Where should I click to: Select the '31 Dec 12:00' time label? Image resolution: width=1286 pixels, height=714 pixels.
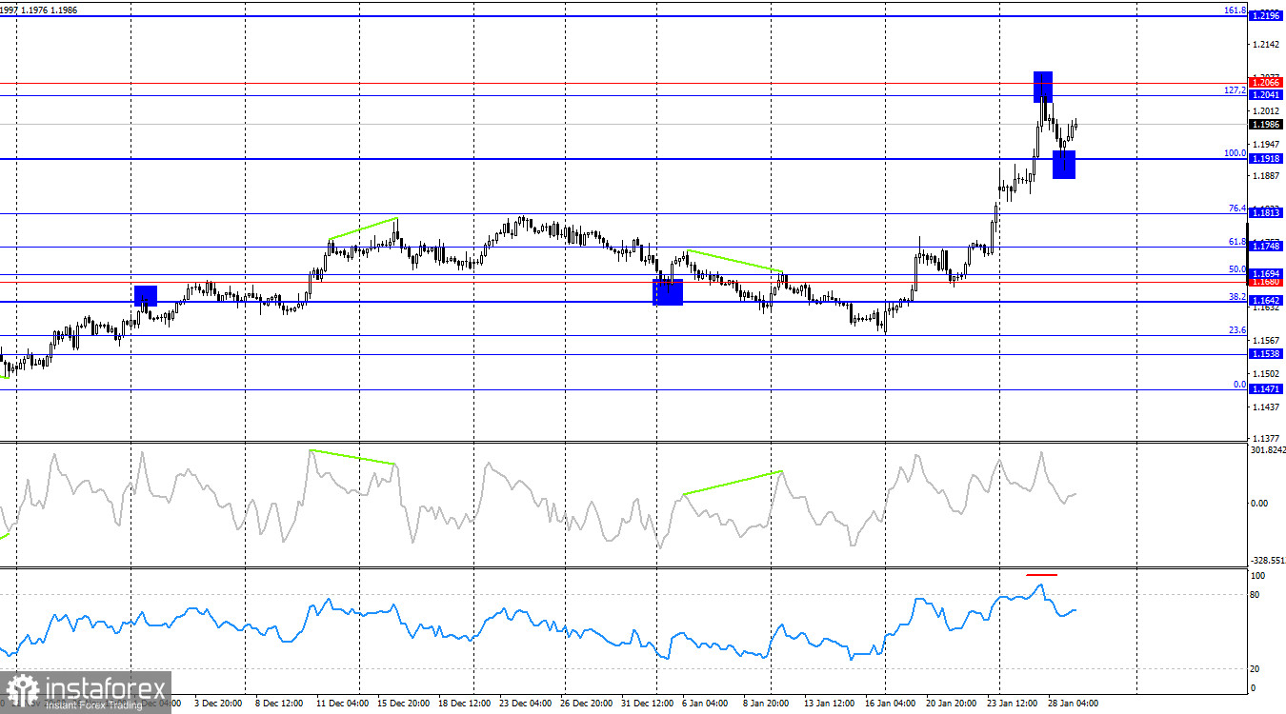click(649, 704)
